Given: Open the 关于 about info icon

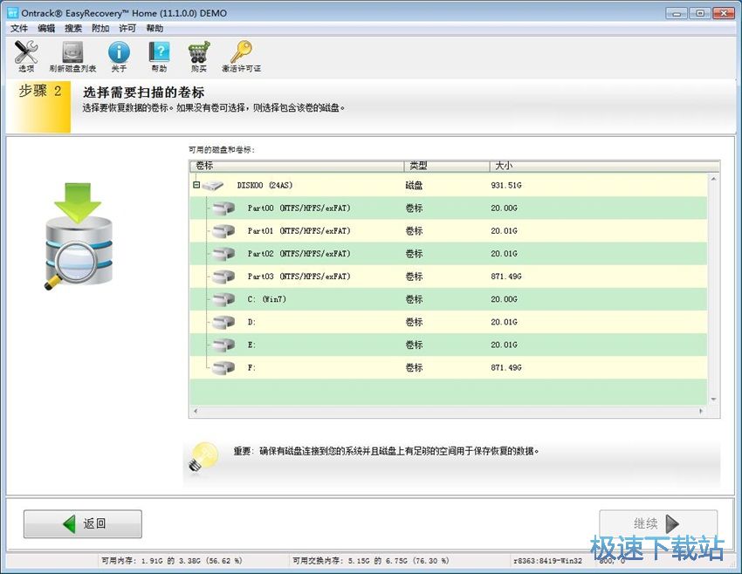Looking at the screenshot, I should pyautogui.click(x=119, y=52).
